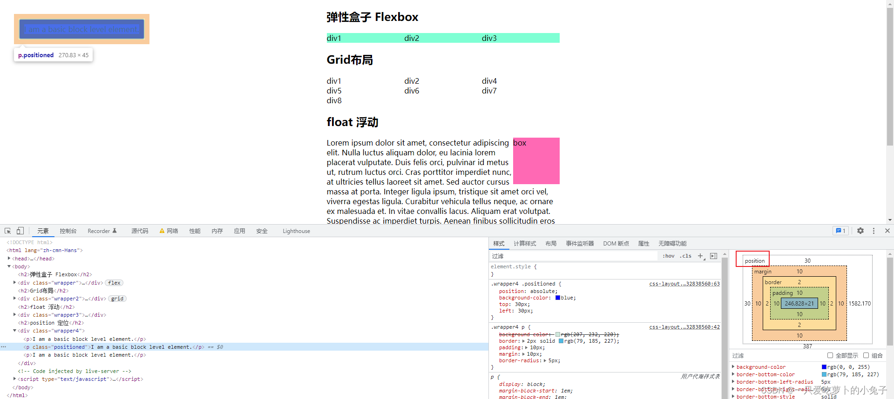Switch to the 控制台 Console tab

(68, 231)
